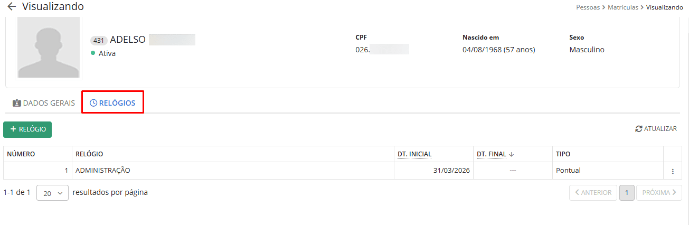Open the three-dot row actions menu

point(672,171)
